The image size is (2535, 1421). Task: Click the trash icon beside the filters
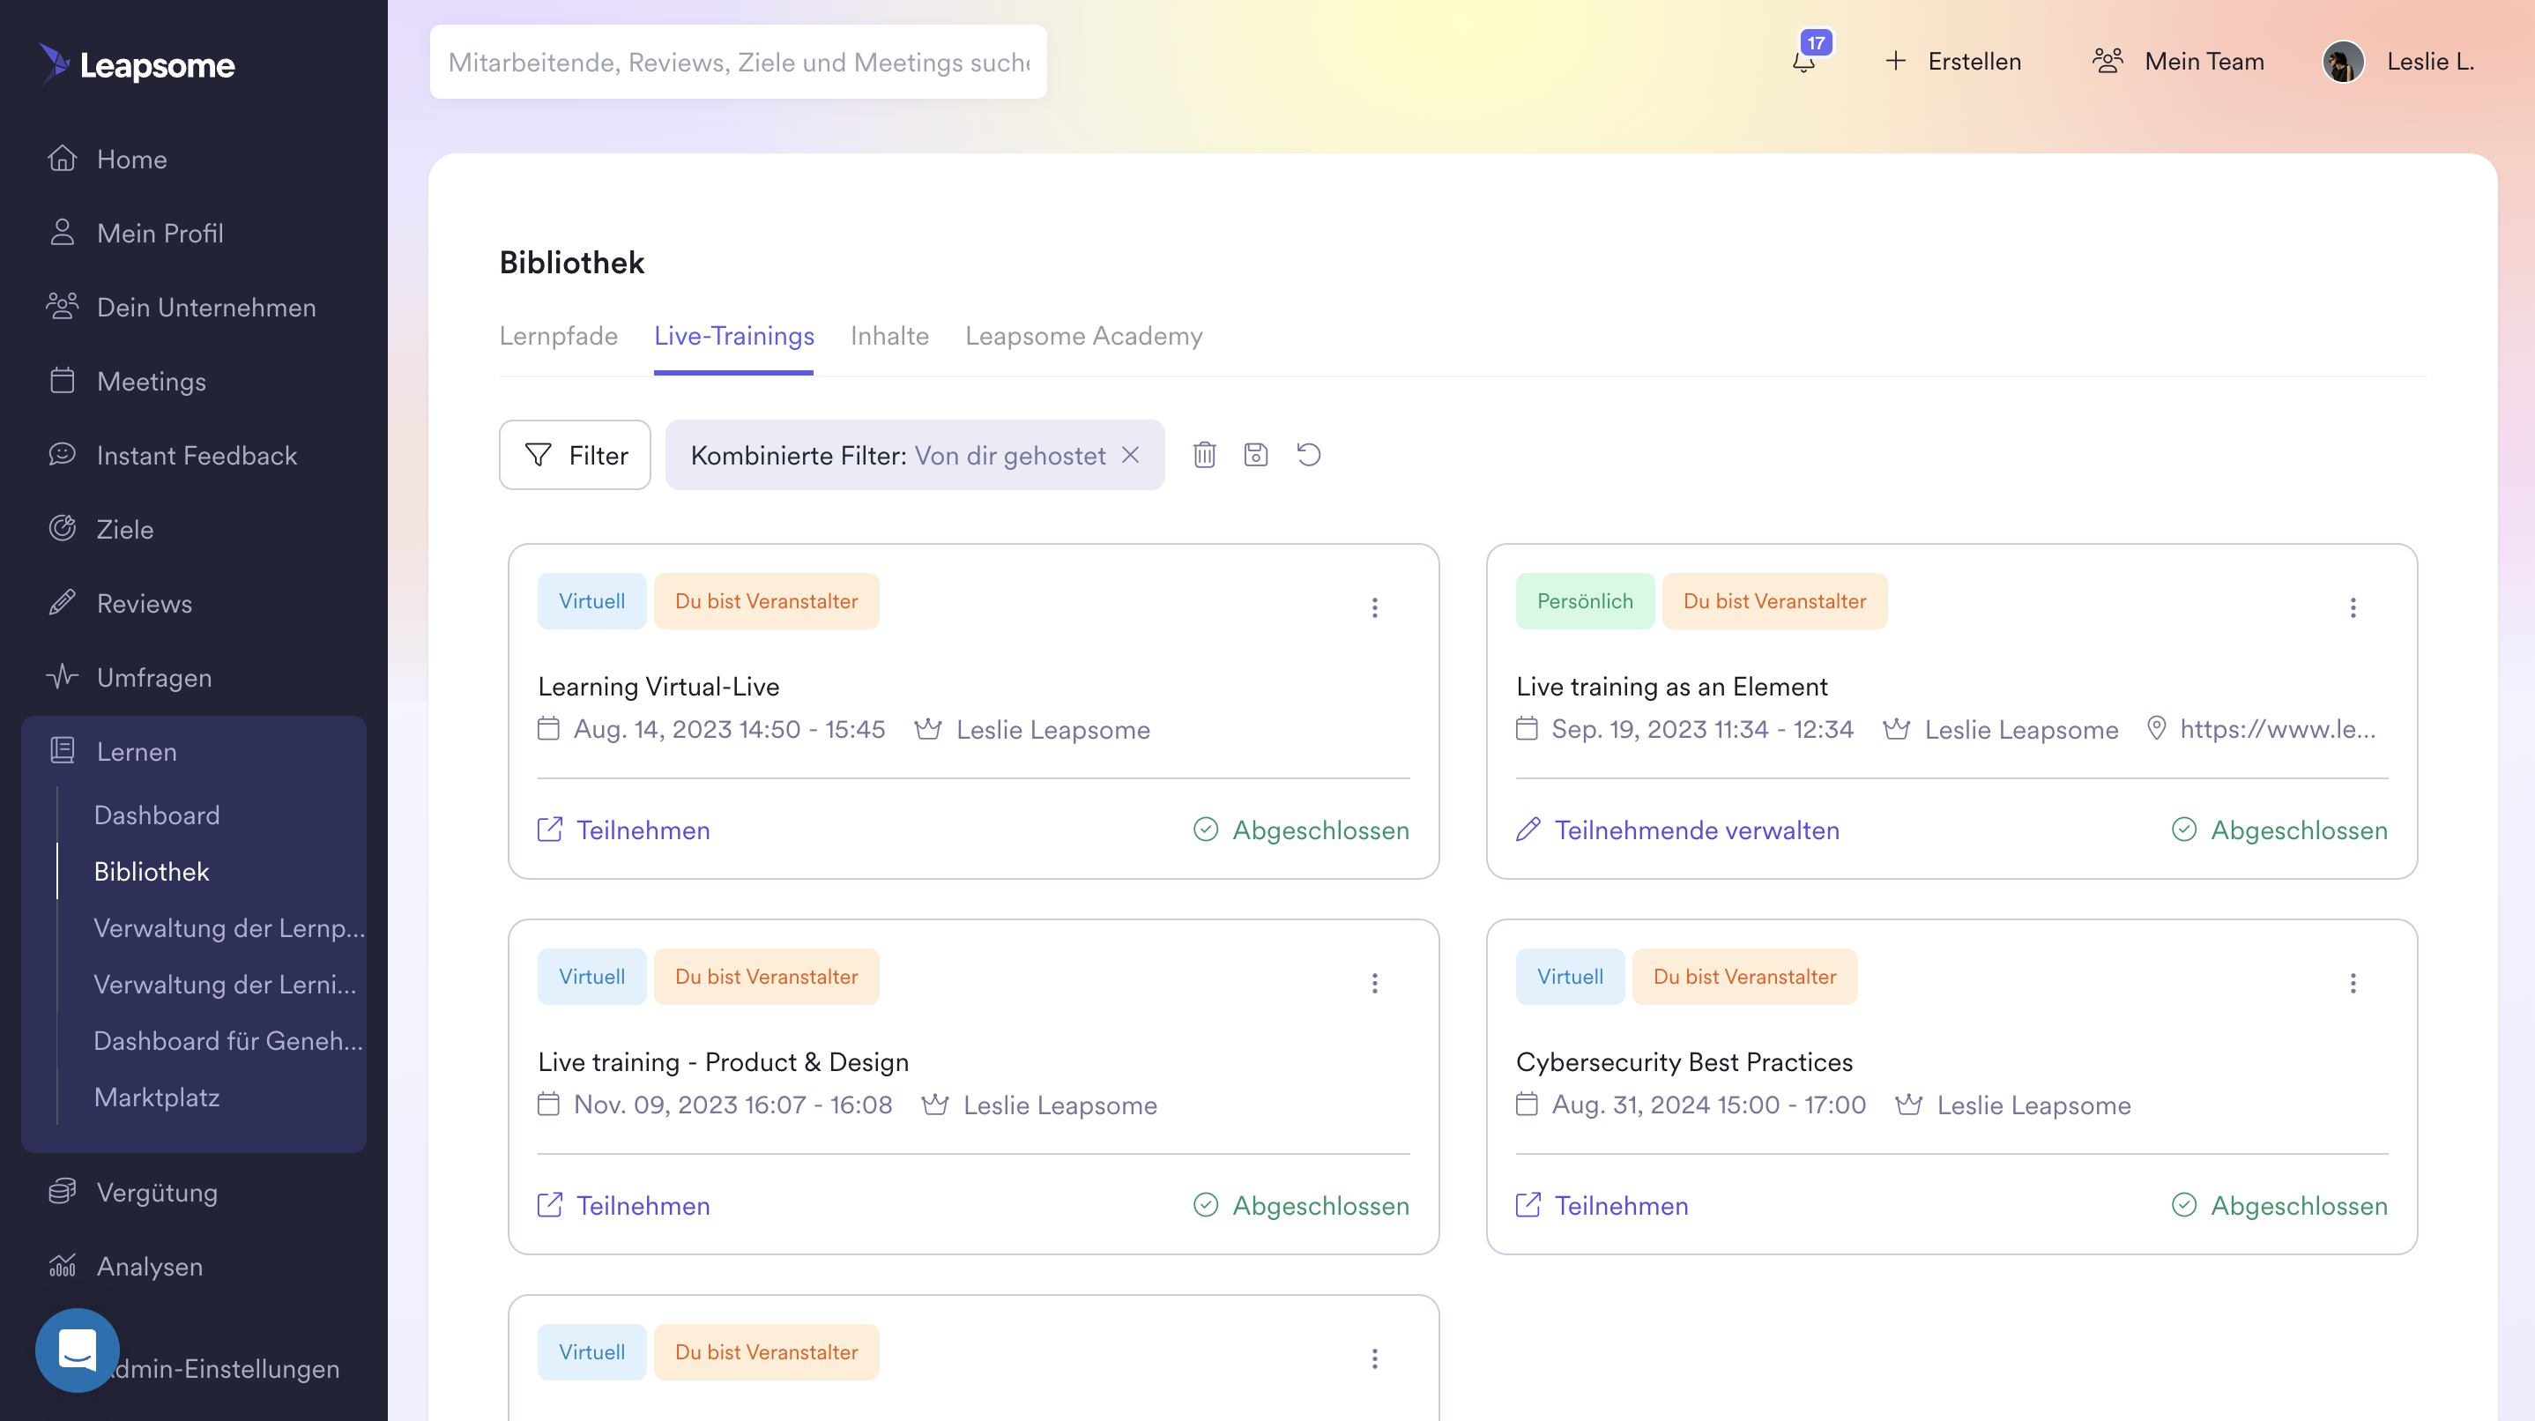click(1205, 455)
